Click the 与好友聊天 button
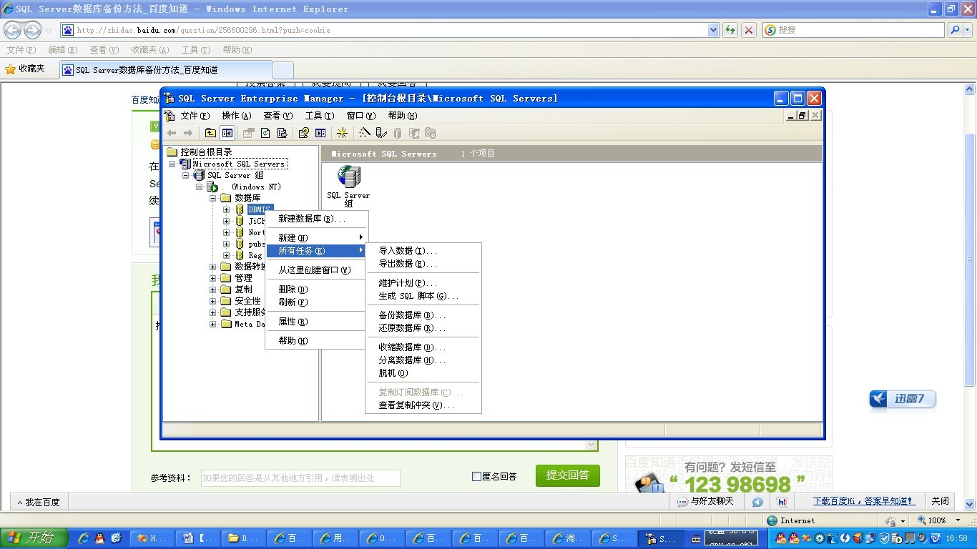 (706, 501)
